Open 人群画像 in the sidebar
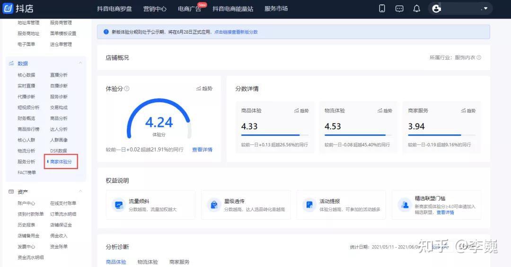 (x=59, y=140)
